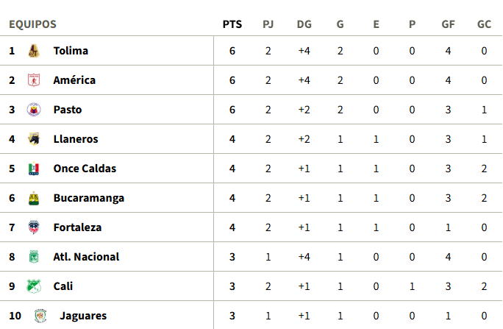Click the Fortaleza team crest icon

click(x=33, y=227)
